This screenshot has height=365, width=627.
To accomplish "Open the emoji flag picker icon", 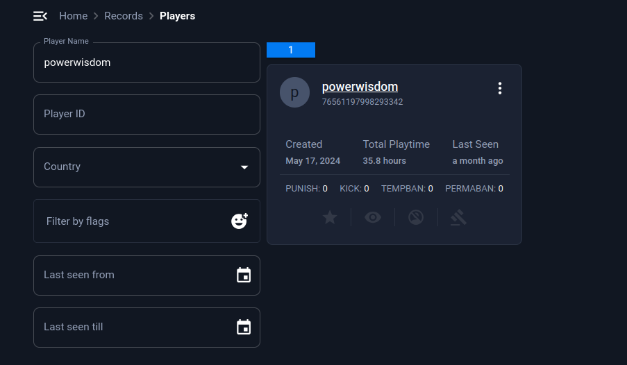I will click(x=240, y=221).
